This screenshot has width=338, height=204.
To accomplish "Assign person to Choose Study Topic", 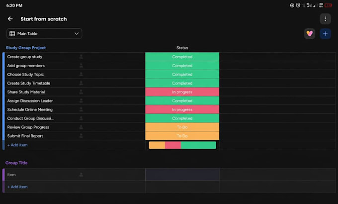I will (x=81, y=74).
